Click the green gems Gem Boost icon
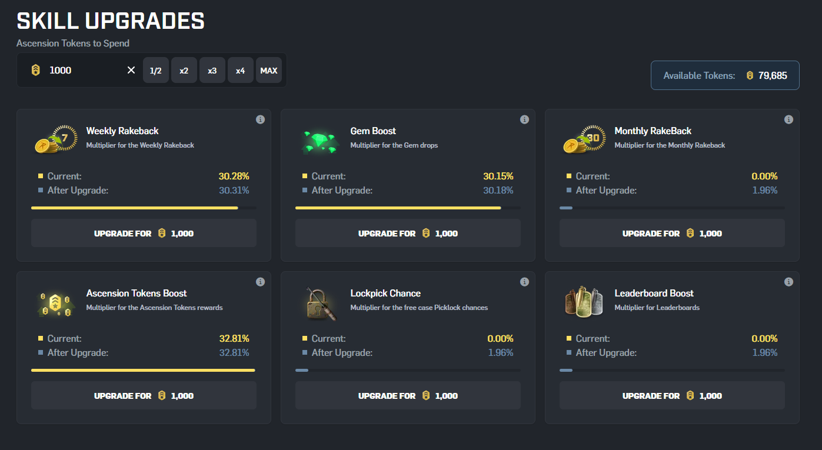The width and height of the screenshot is (822, 450). click(320, 141)
